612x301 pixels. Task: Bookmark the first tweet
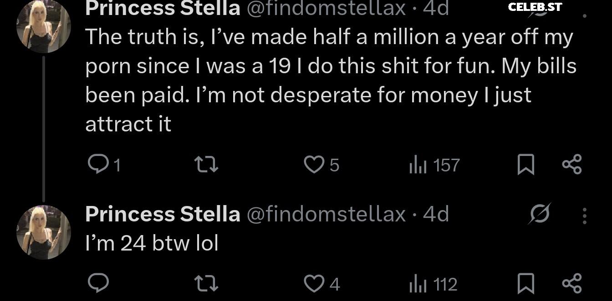526,165
